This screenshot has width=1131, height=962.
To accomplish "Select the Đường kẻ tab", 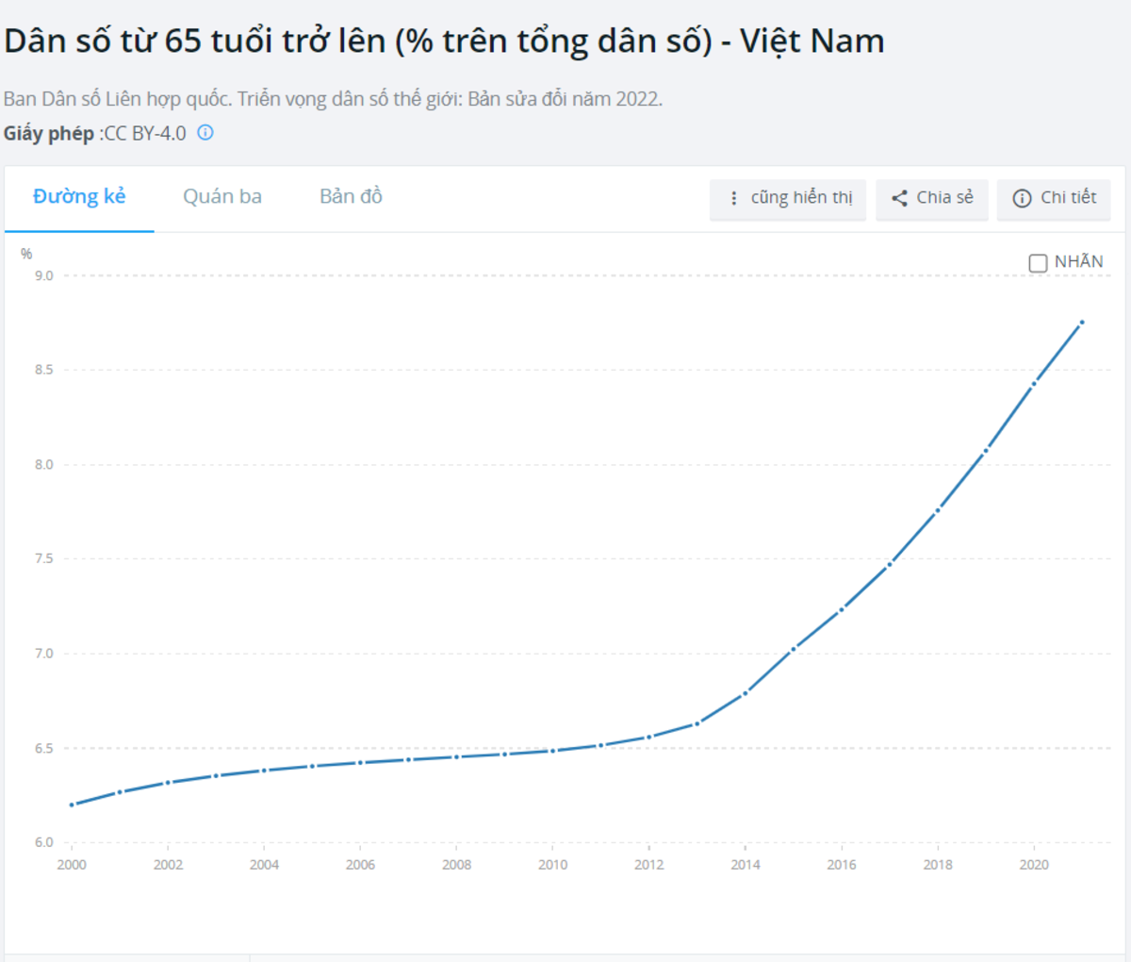I will [x=79, y=196].
